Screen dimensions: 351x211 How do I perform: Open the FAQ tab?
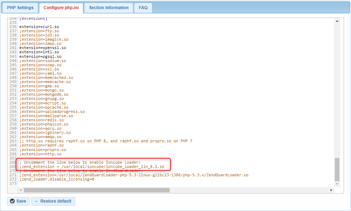coord(143,7)
